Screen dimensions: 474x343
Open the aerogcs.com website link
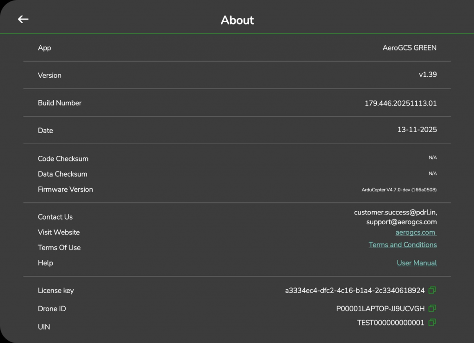pyautogui.click(x=415, y=233)
